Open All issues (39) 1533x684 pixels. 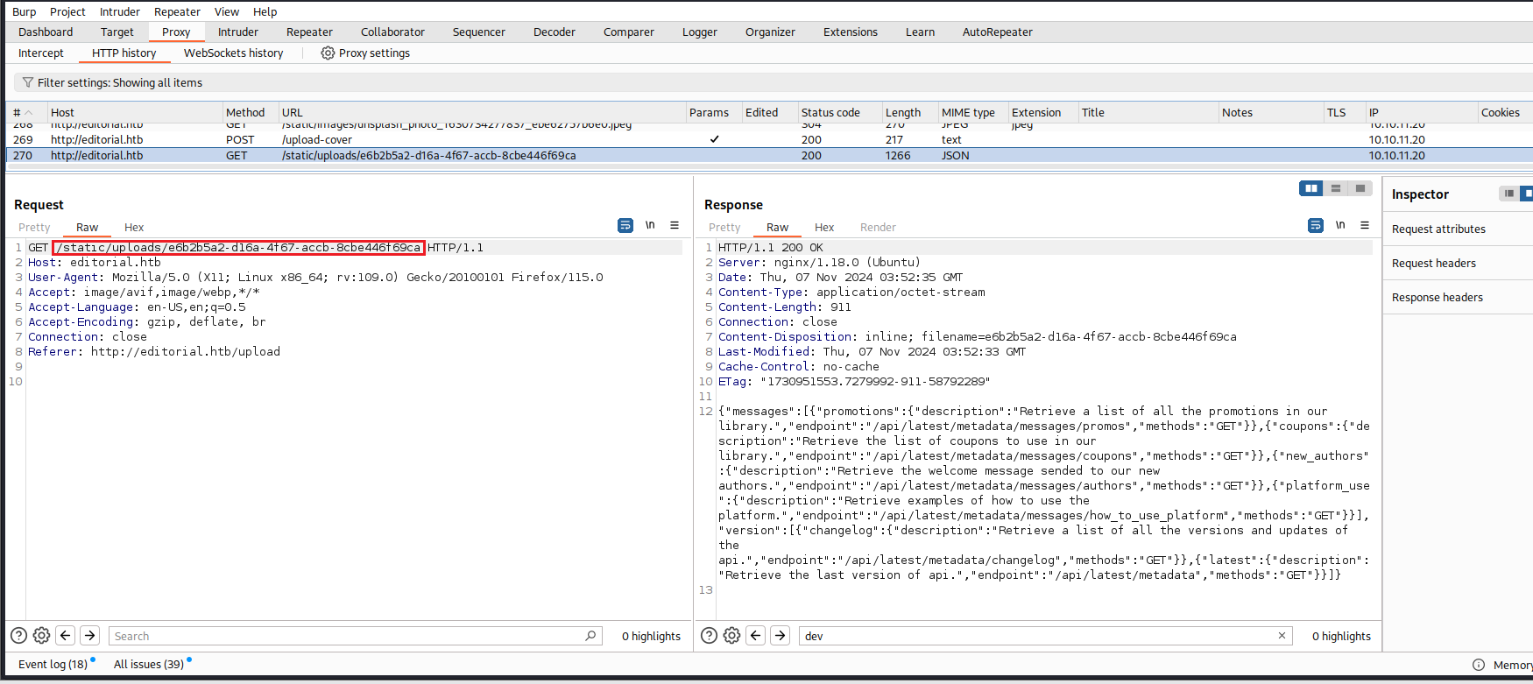149,664
